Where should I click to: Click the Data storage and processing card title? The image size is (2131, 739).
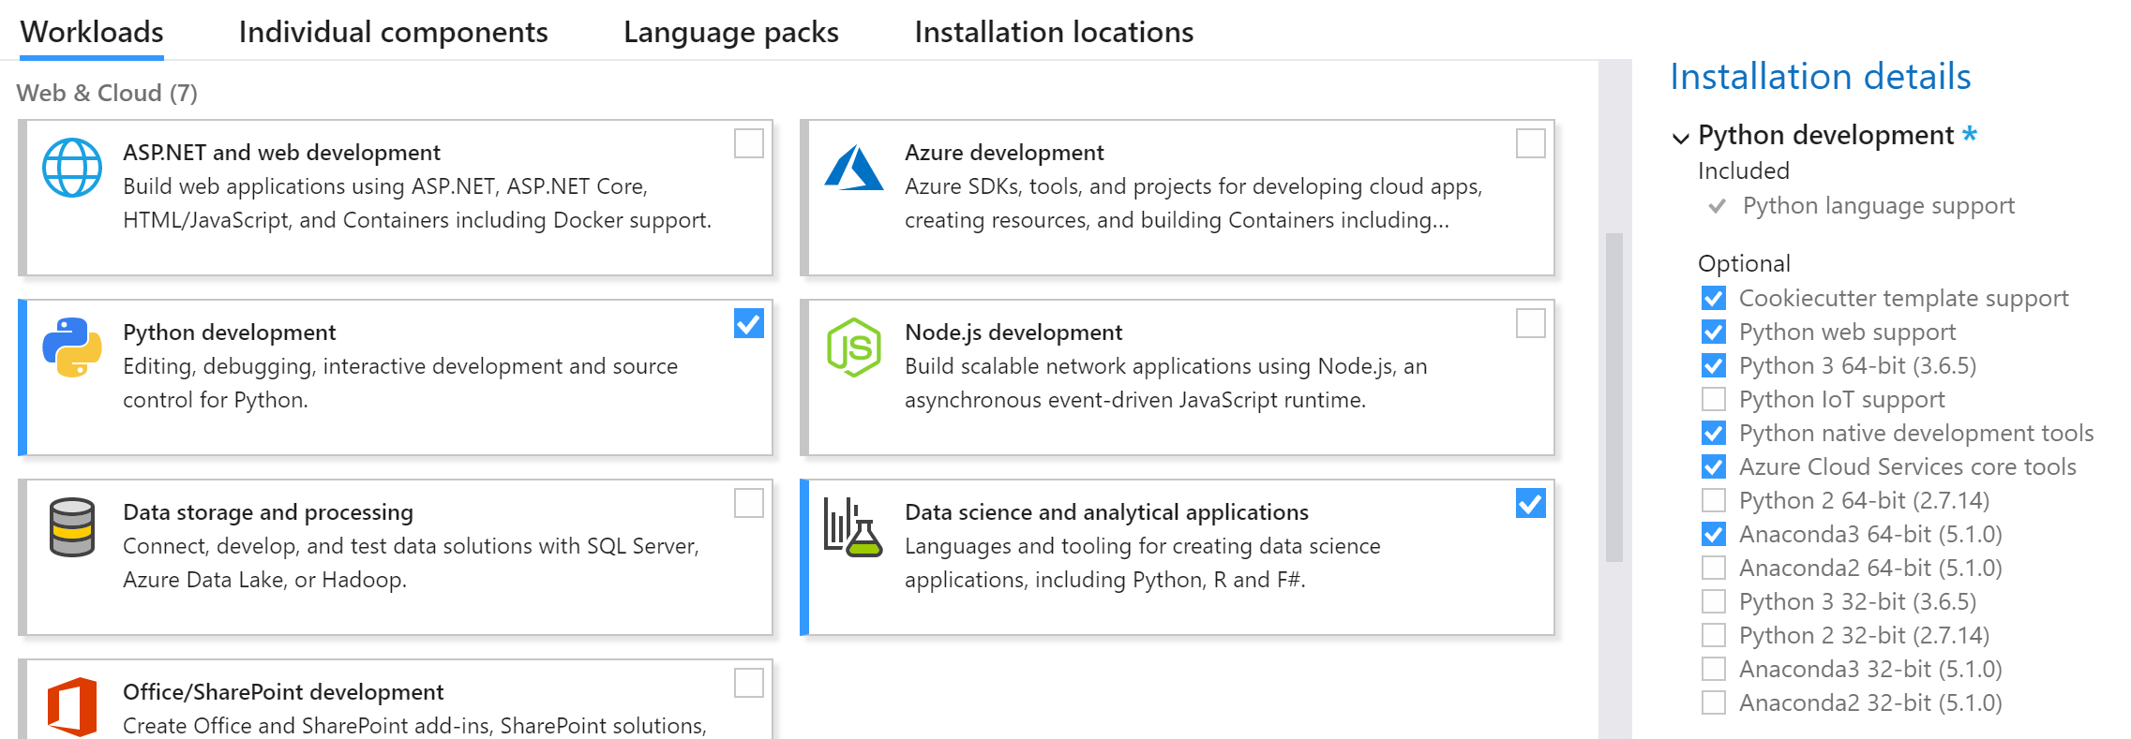(x=268, y=512)
